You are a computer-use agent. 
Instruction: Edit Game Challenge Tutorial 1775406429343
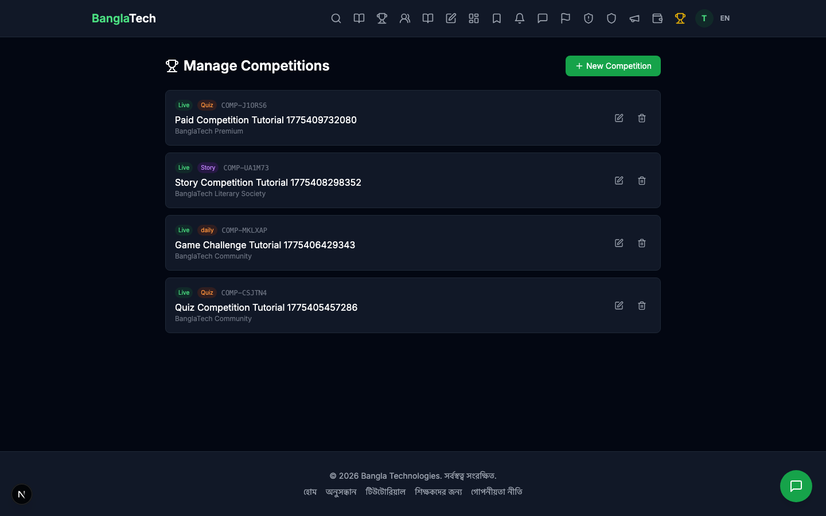coord(619,243)
